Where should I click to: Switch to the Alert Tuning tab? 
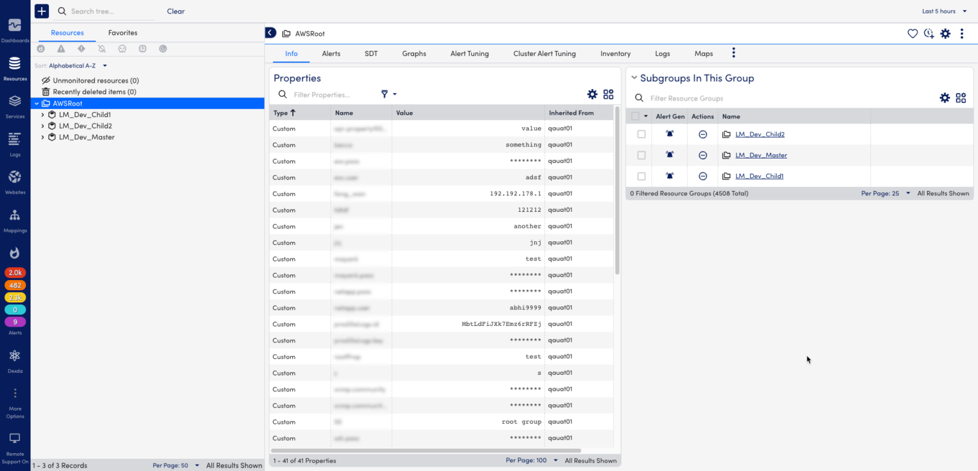pyautogui.click(x=469, y=53)
